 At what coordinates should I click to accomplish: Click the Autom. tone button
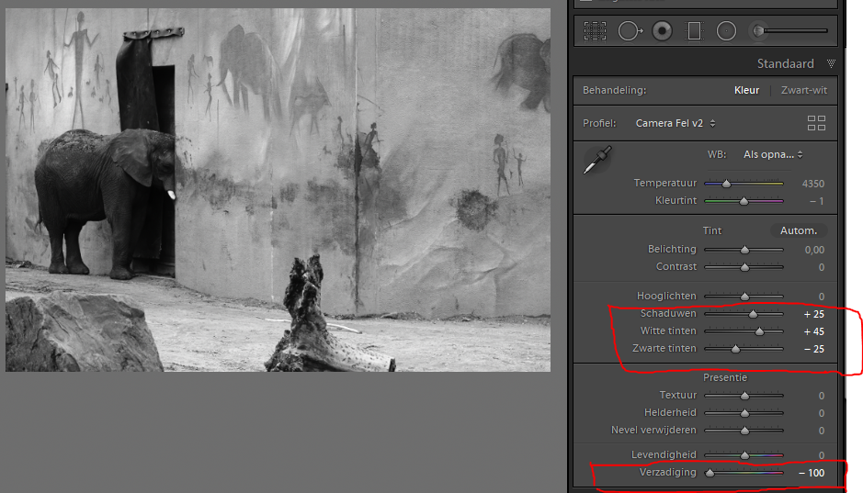[x=798, y=230]
